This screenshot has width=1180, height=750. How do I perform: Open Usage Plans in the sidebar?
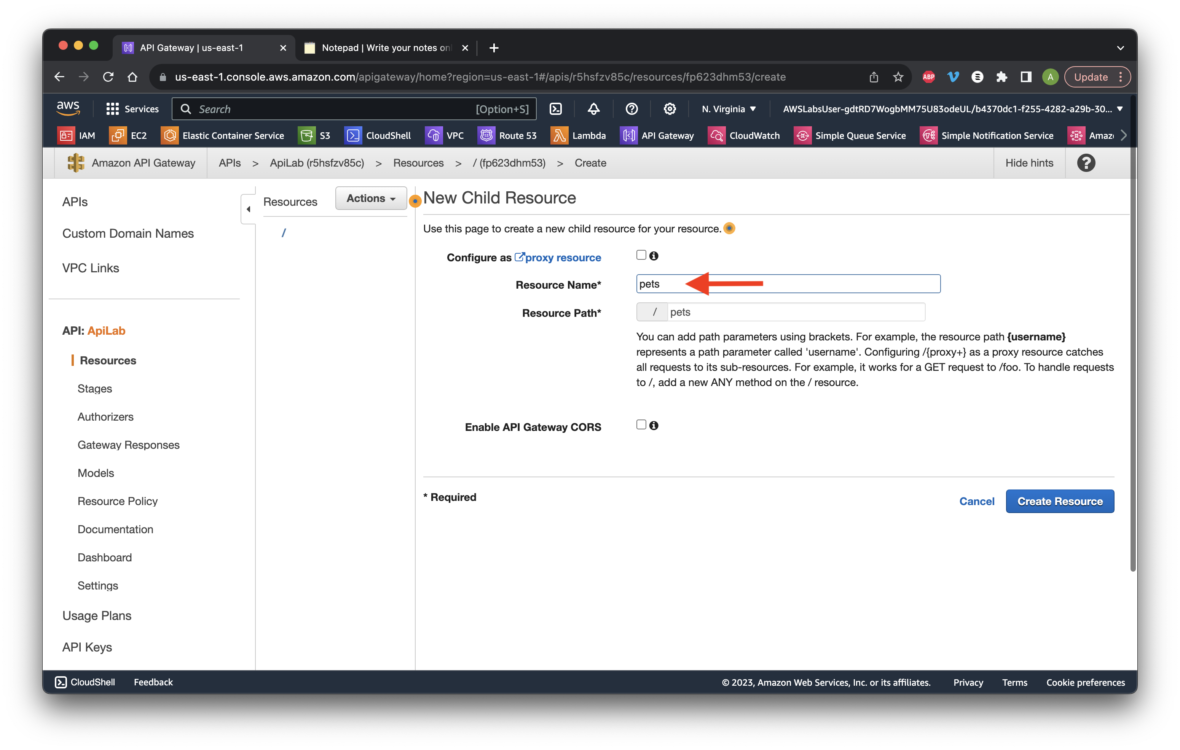click(x=97, y=615)
